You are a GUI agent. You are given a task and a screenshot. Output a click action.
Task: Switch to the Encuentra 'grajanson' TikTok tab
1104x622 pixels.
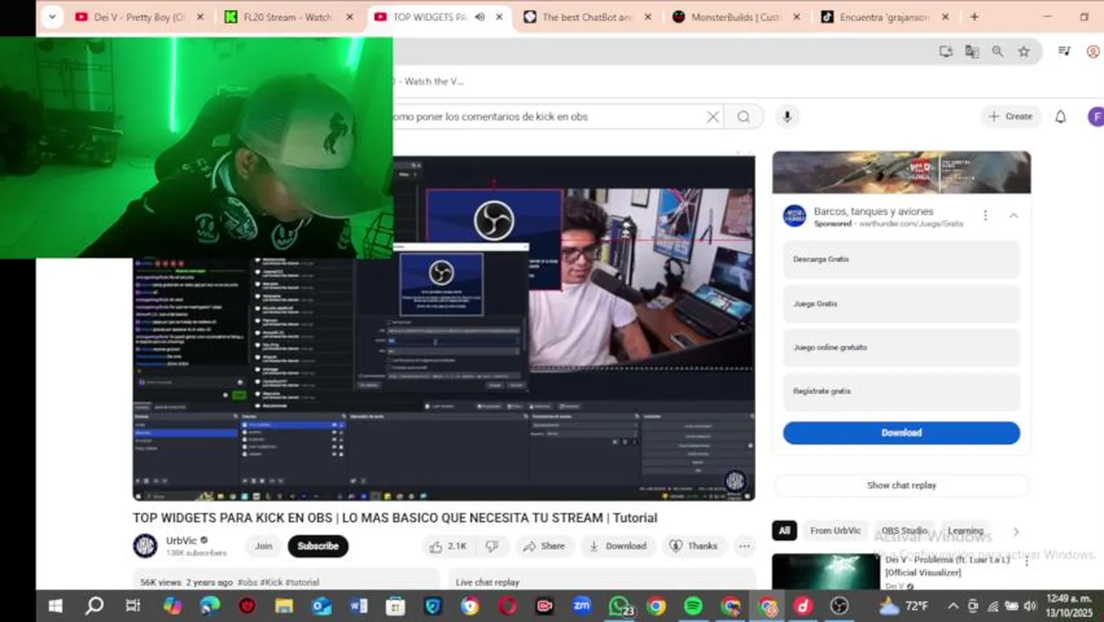(x=885, y=16)
